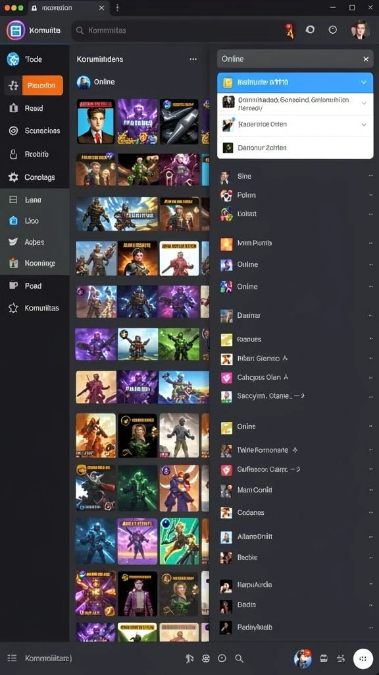Image resolution: width=379 pixels, height=675 pixels.
Task: Select Roobirlo sidebar item
Action: [34, 154]
